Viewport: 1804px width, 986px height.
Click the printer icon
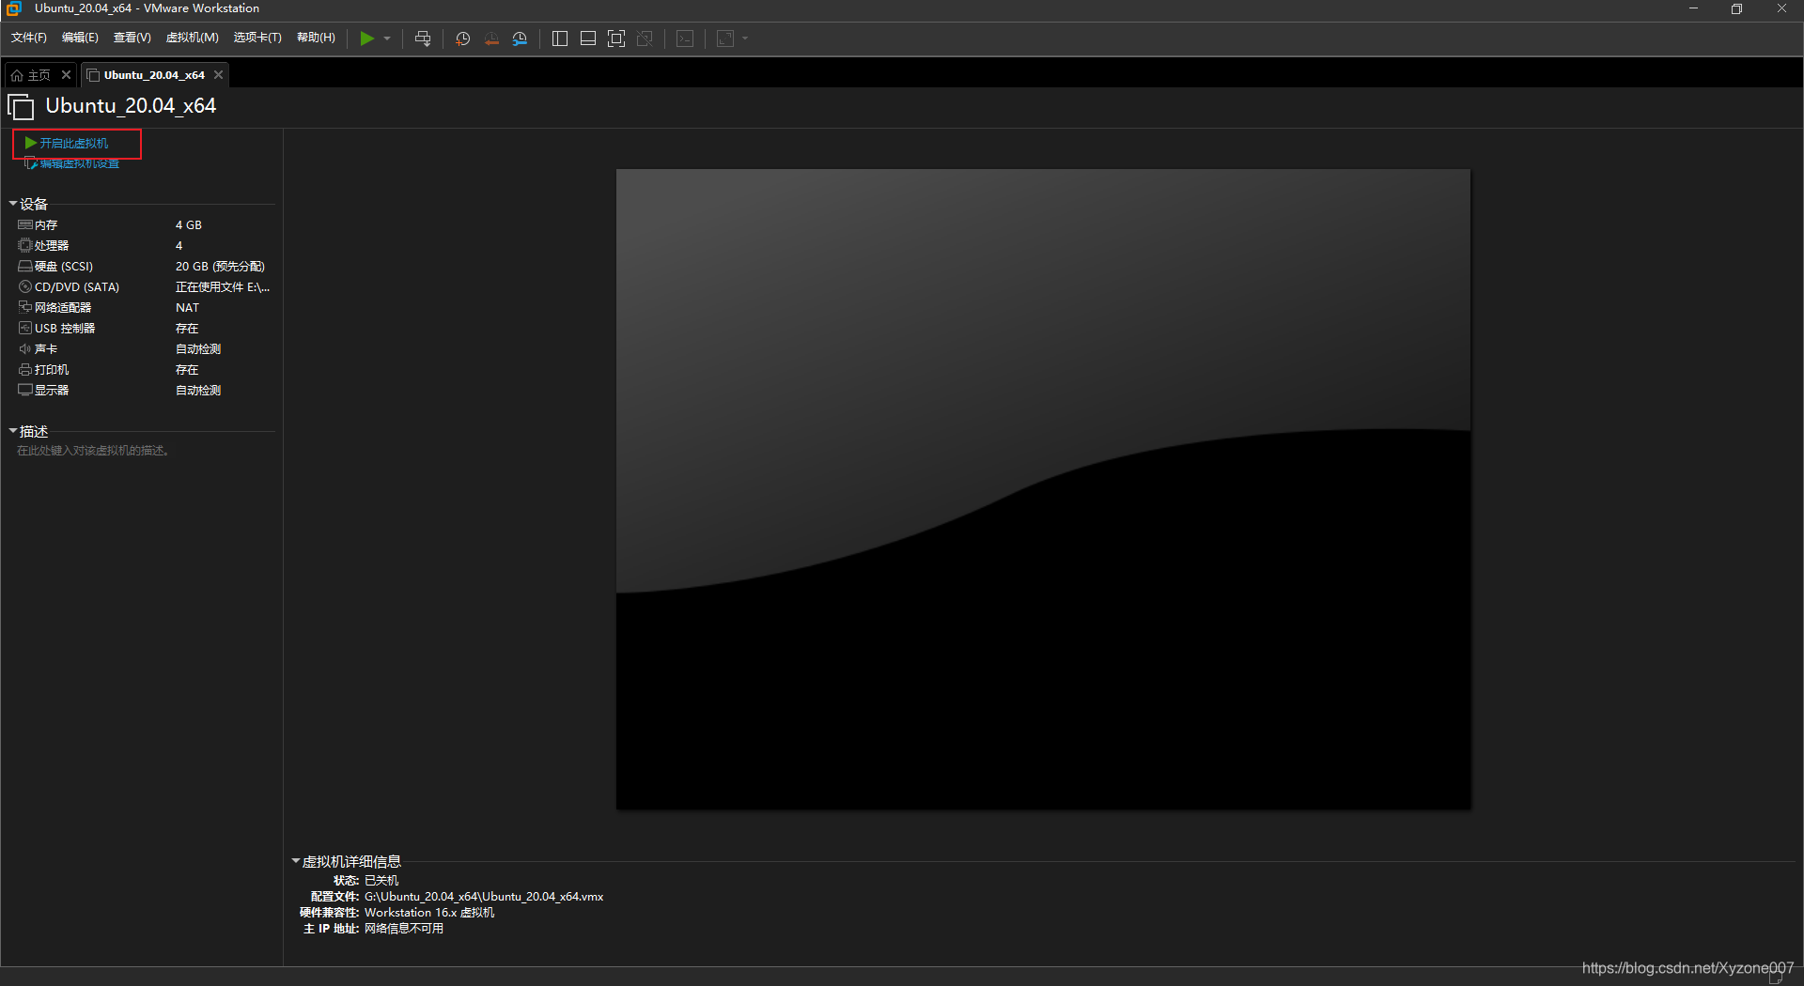pos(25,370)
